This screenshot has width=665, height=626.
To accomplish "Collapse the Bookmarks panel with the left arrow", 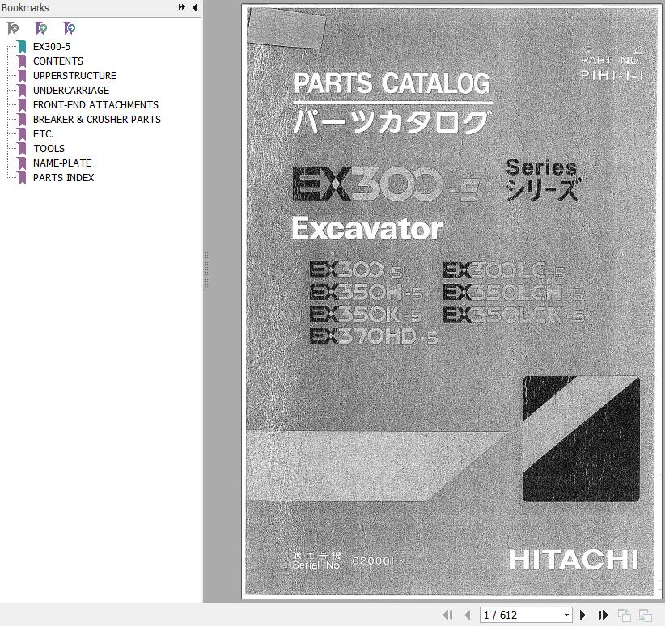I will point(195,7).
